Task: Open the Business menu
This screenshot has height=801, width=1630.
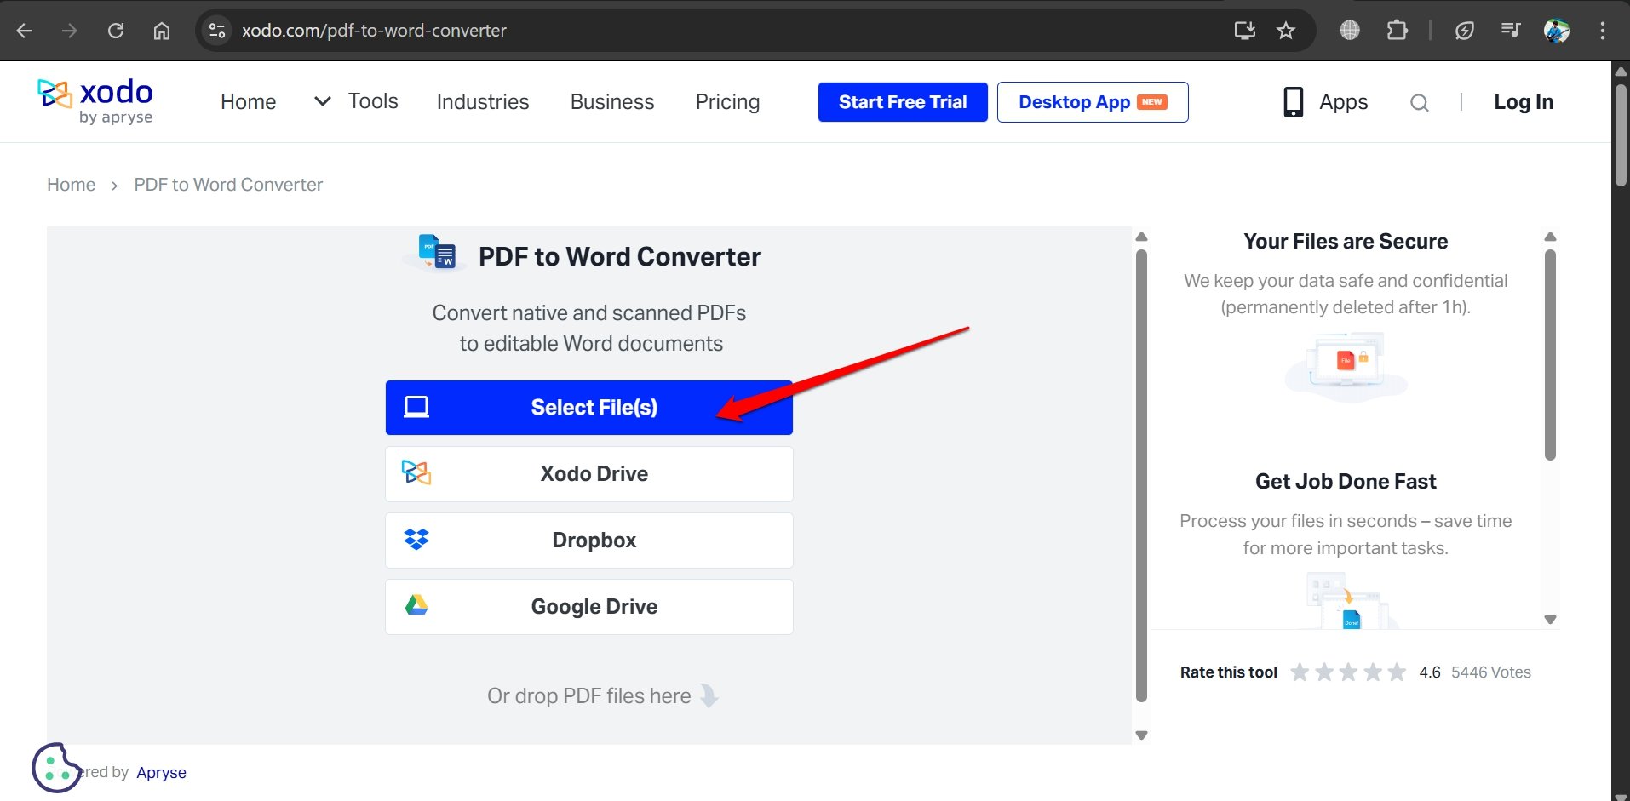Action: pos(612,102)
